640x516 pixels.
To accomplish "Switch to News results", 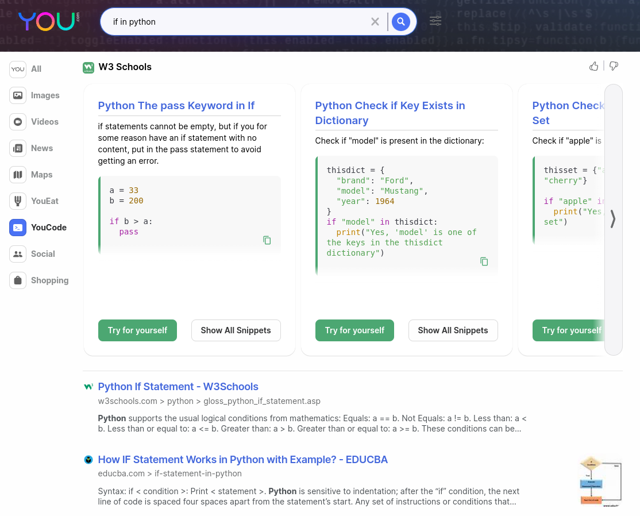I will coord(32,148).
